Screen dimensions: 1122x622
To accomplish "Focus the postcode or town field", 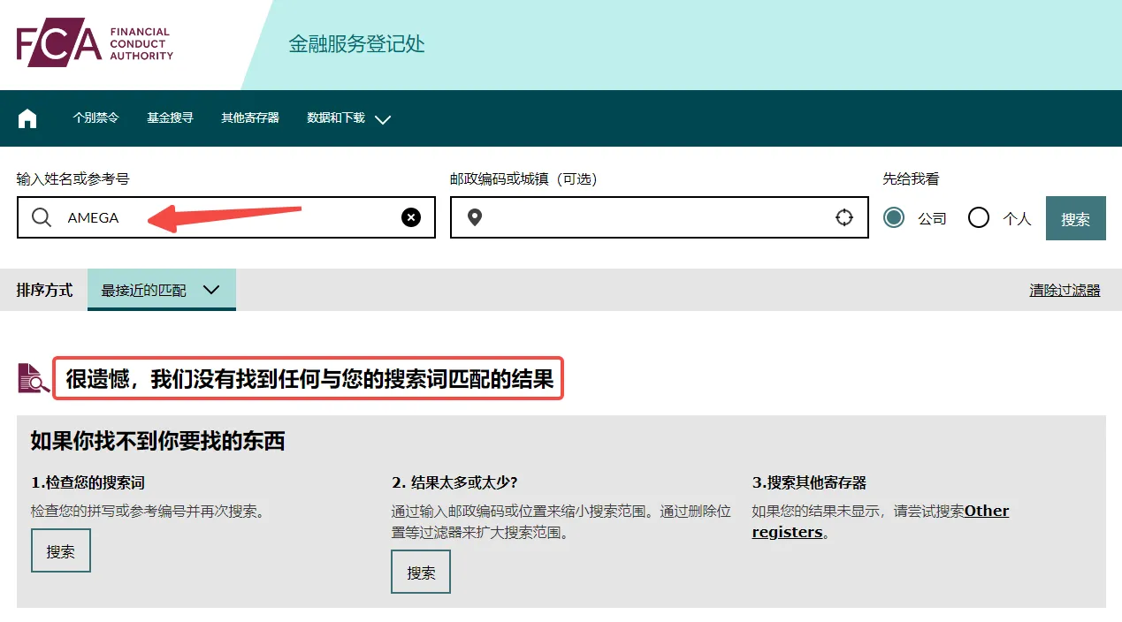I will pos(660,217).
